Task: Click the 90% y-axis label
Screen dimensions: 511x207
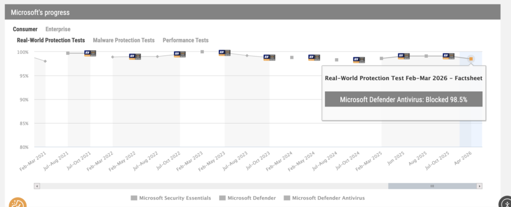Action: [24, 99]
